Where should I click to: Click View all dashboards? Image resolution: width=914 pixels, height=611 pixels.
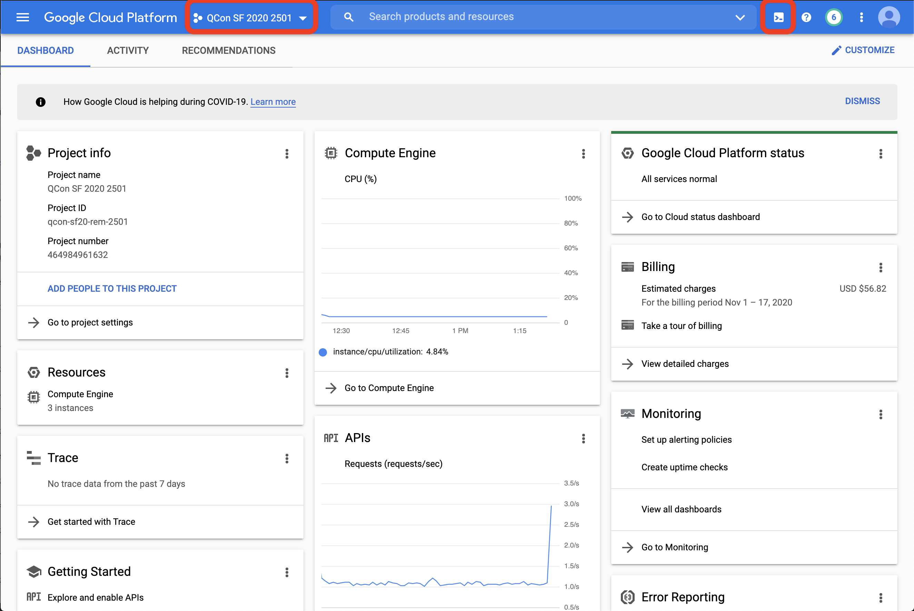(681, 509)
